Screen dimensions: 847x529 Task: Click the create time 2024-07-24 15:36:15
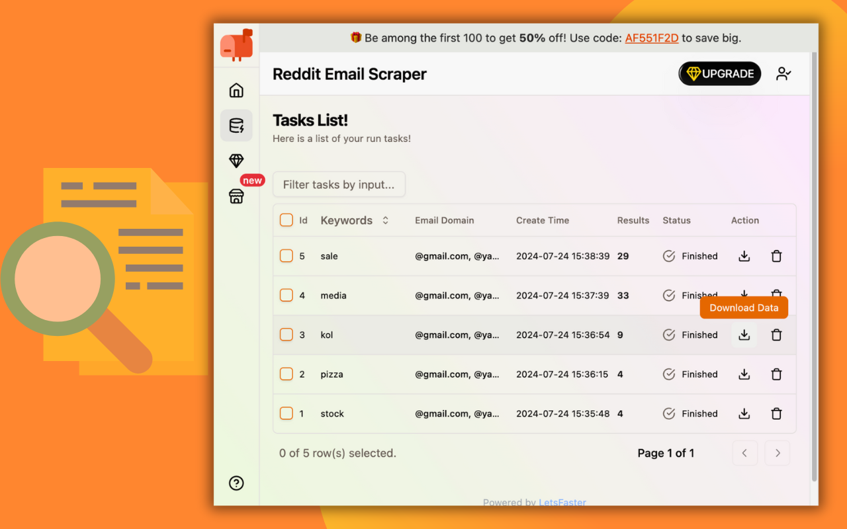tap(562, 374)
